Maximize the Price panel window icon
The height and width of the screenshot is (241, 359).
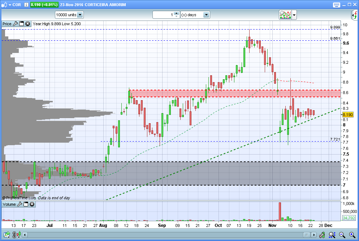pyautogui.click(x=21, y=24)
